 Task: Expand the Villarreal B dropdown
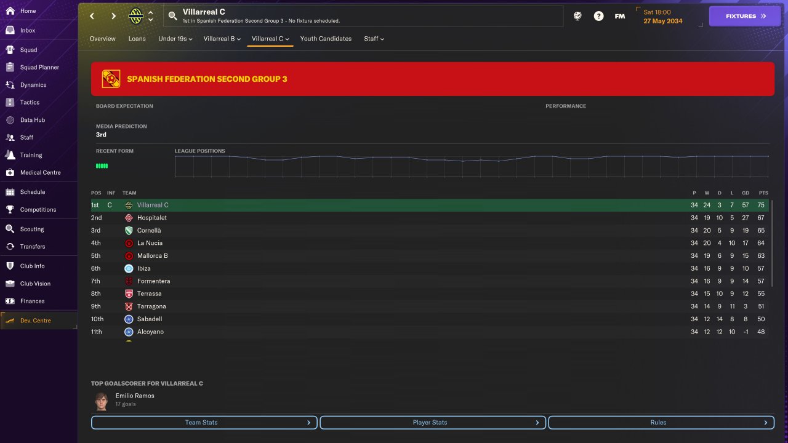pyautogui.click(x=222, y=39)
